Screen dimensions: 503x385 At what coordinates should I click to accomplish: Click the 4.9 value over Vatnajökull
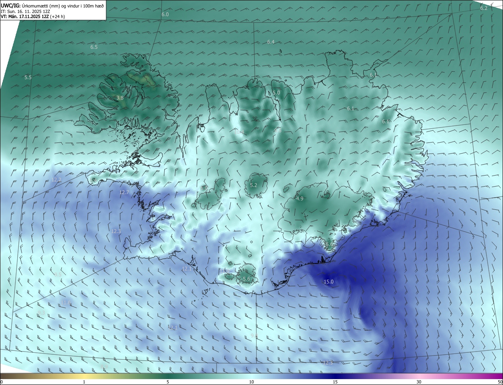[300, 199]
